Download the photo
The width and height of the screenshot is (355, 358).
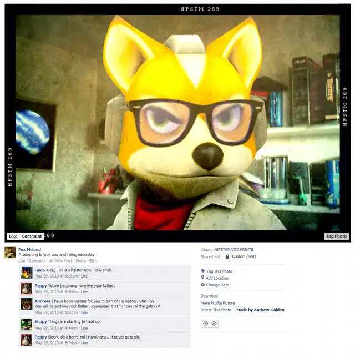[209, 296]
